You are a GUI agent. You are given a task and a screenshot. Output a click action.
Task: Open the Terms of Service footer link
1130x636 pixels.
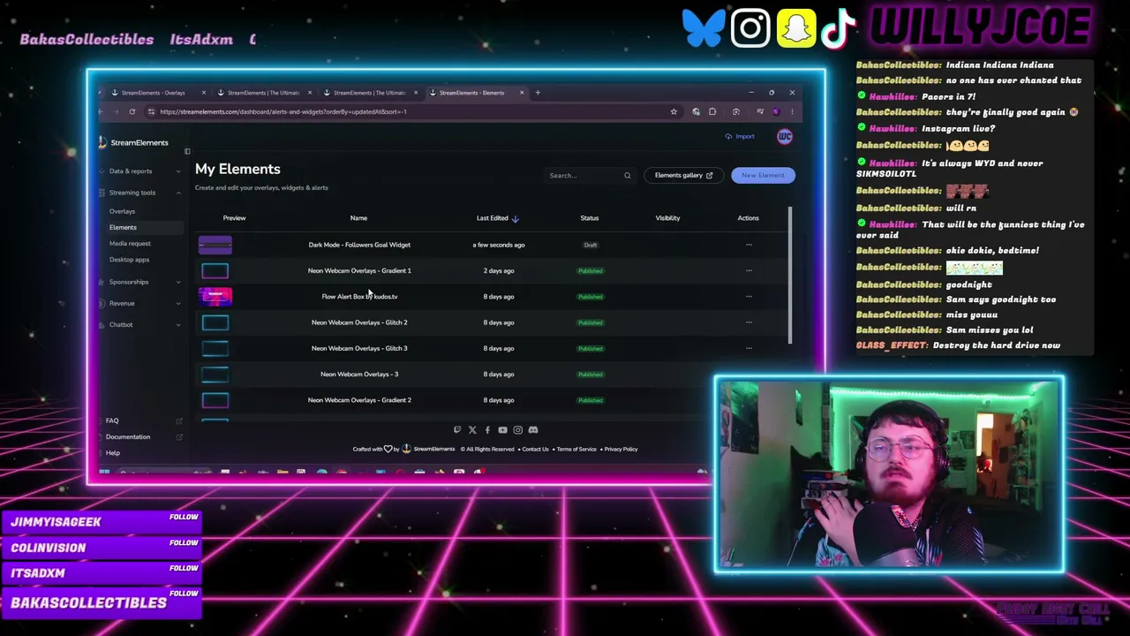click(x=576, y=450)
